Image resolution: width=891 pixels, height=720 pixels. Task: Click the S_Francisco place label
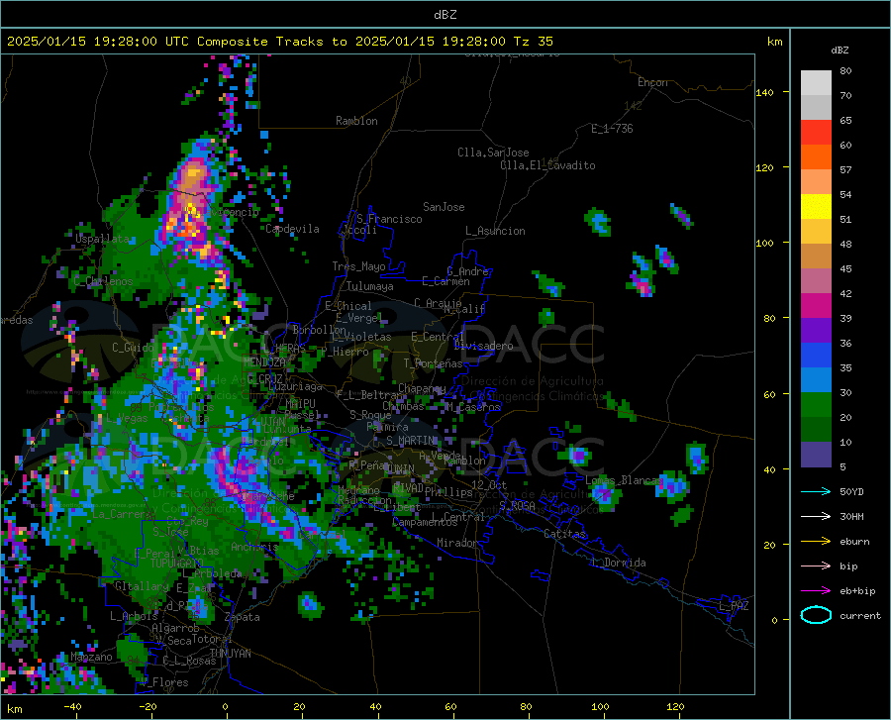coord(389,219)
